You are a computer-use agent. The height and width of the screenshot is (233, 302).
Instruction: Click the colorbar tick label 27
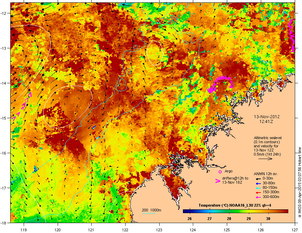[x=209, y=219]
